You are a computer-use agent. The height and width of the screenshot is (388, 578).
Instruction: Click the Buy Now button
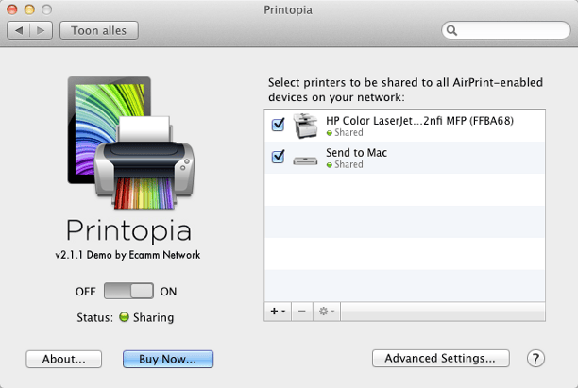pyautogui.click(x=168, y=359)
